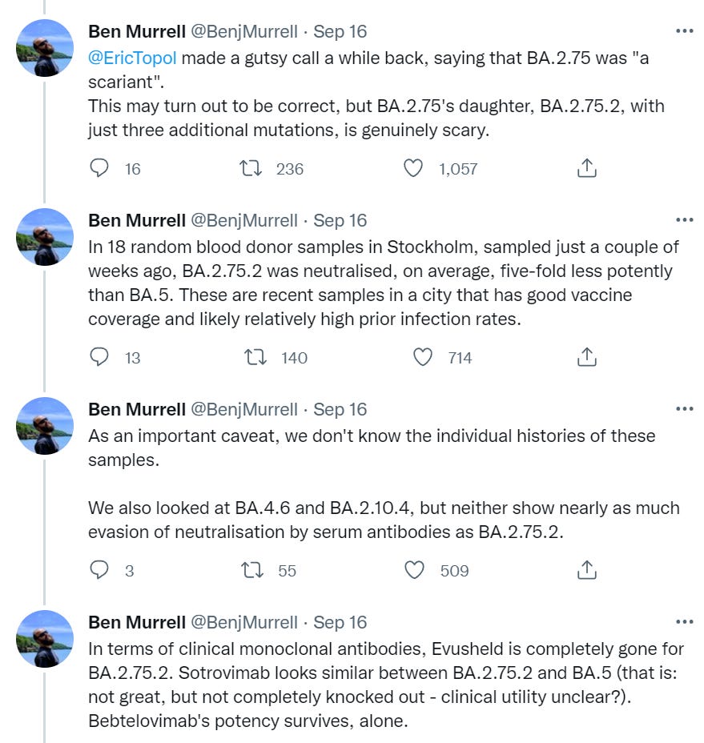Click Ben Murrell's avatar on the Stockholm tweet

[45, 236]
